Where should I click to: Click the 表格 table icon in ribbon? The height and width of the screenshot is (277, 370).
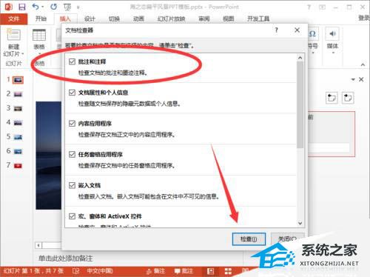[39, 35]
